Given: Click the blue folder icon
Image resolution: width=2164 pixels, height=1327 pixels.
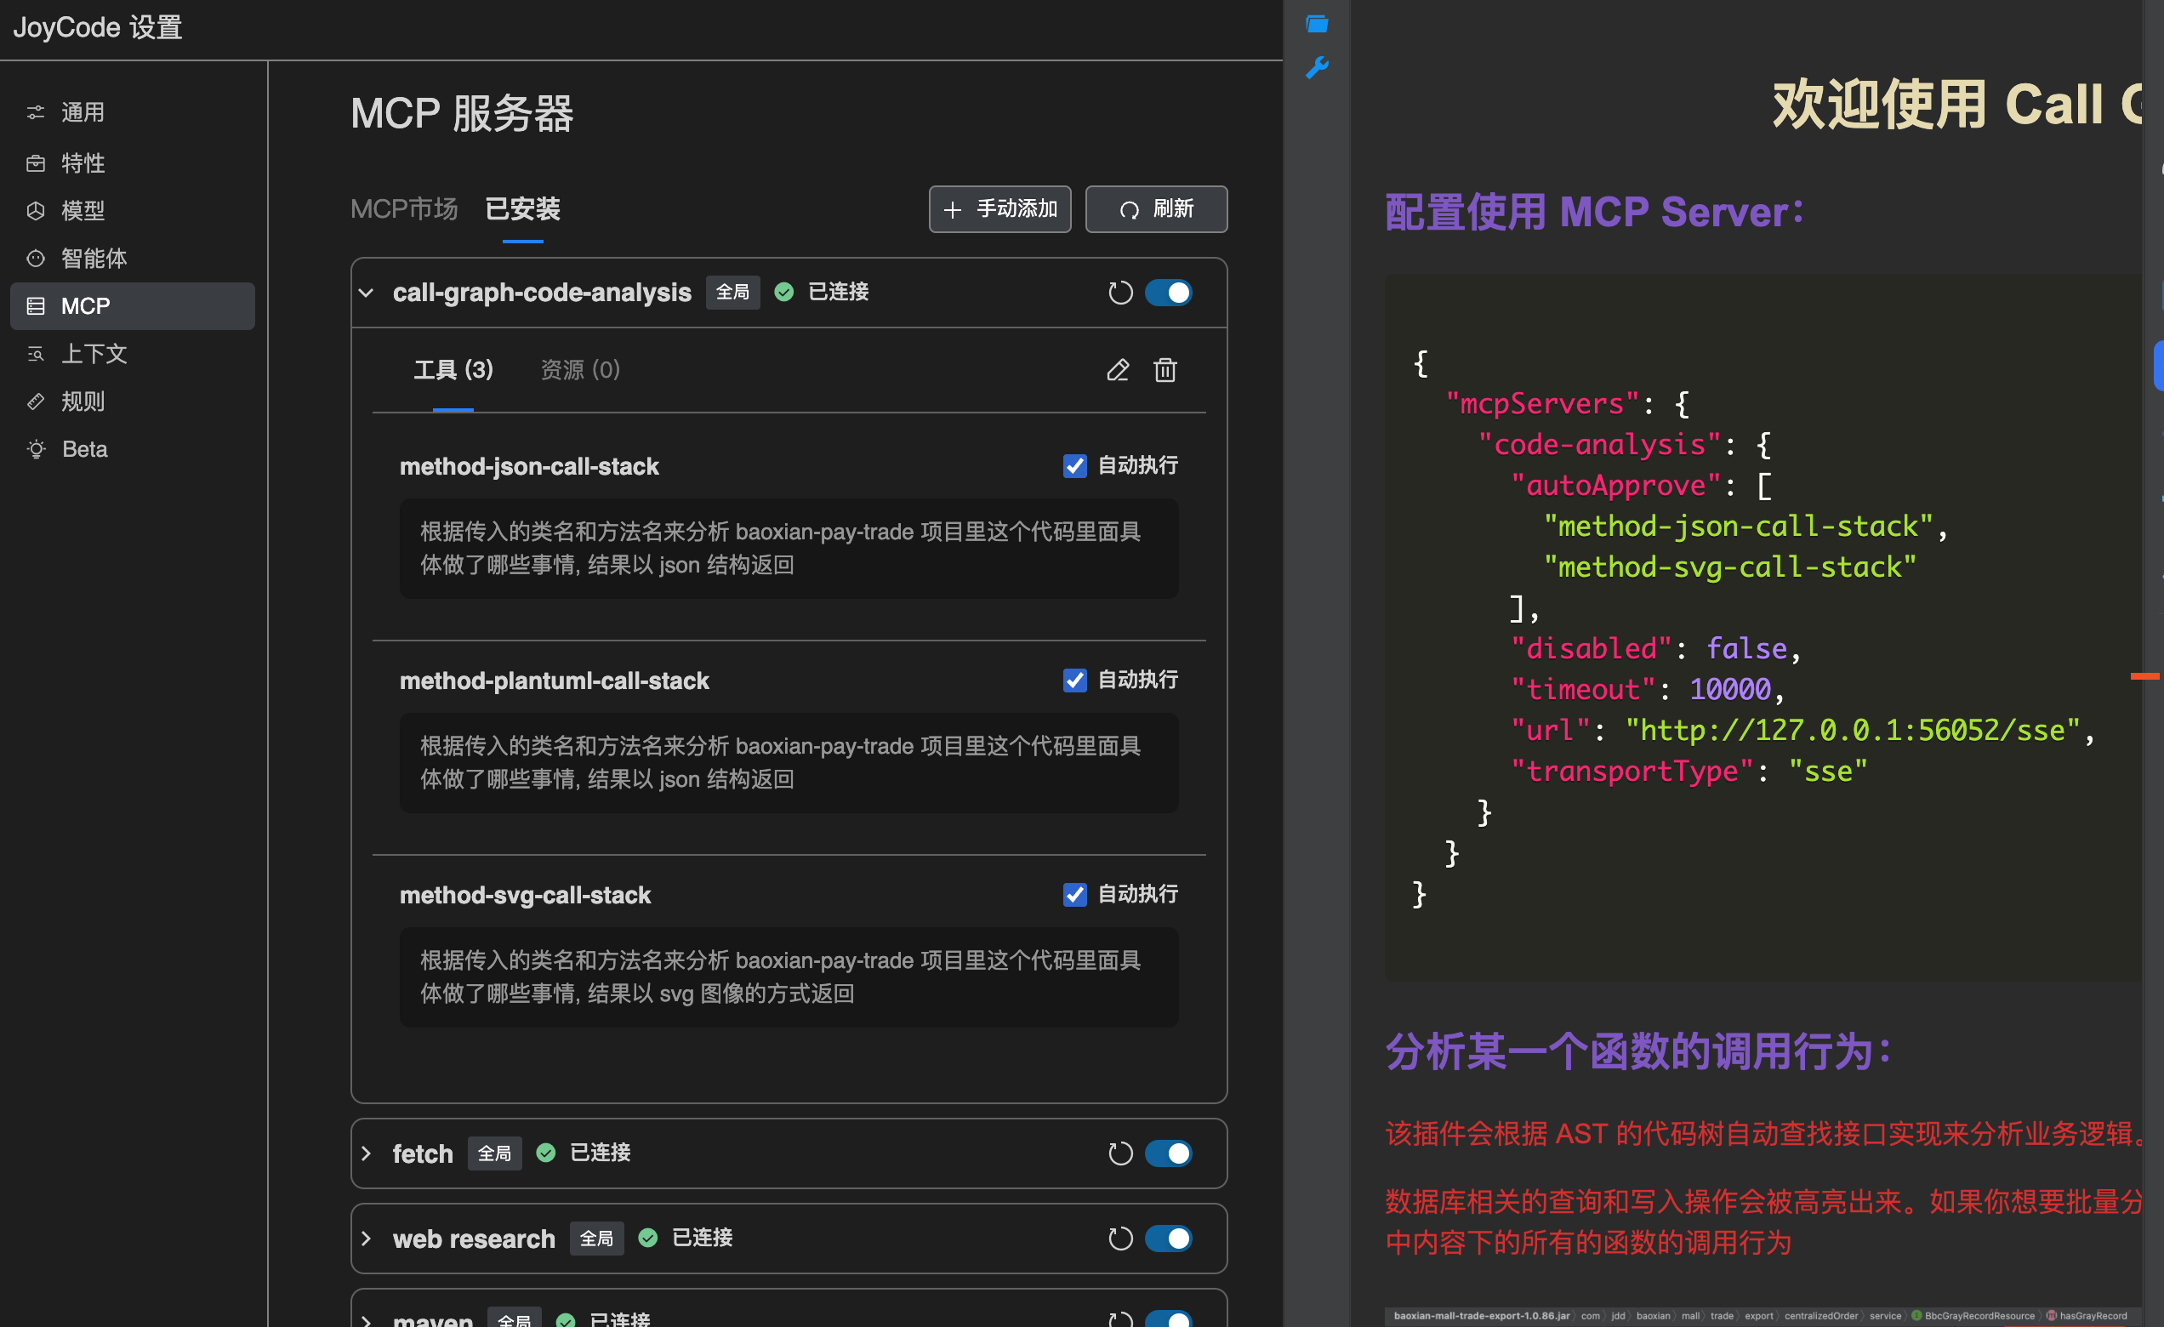Looking at the screenshot, I should [1317, 25].
